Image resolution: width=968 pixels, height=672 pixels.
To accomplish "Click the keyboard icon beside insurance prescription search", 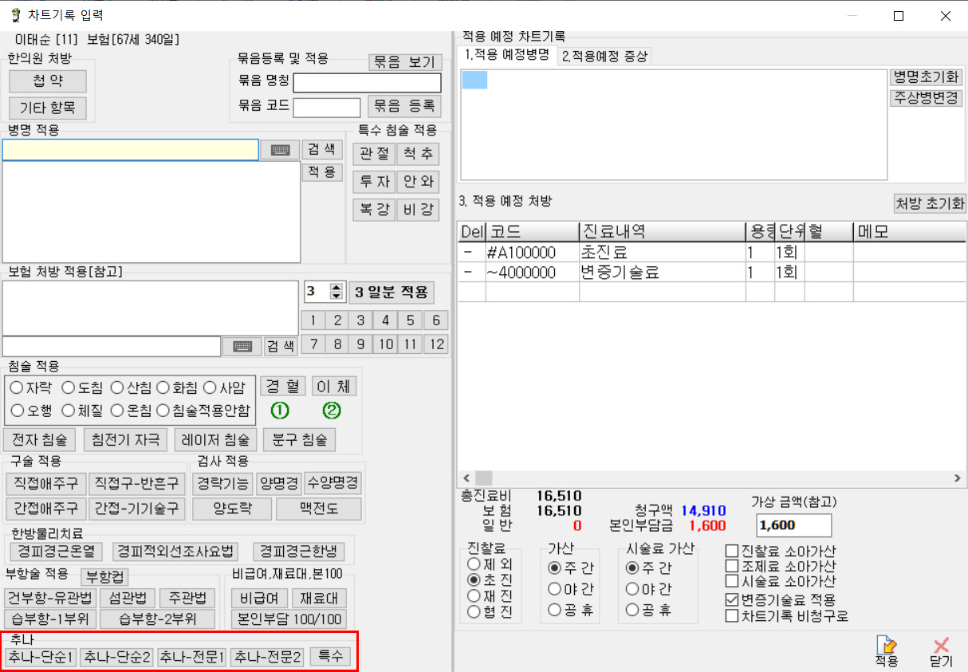I will (242, 346).
